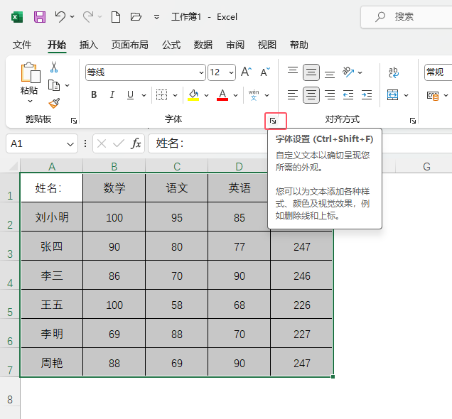The width and height of the screenshot is (452, 419).
Task: Toggle Top Align
Action: click(x=293, y=71)
